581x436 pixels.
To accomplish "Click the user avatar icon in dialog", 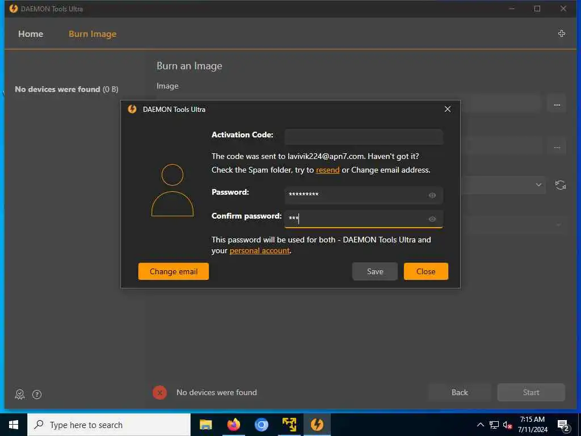I will pos(172,190).
